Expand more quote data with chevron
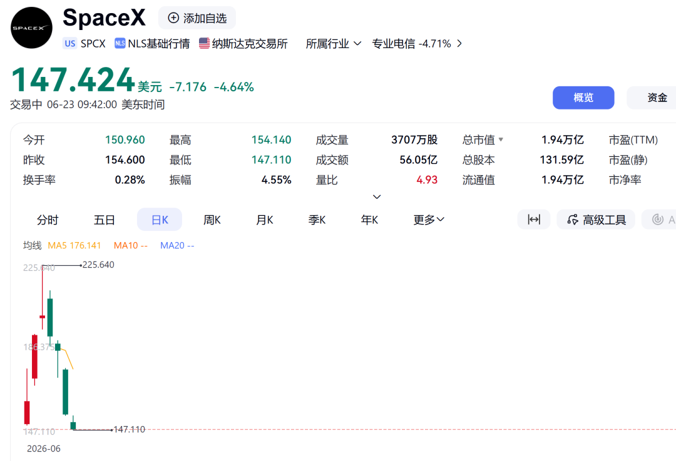 377,197
